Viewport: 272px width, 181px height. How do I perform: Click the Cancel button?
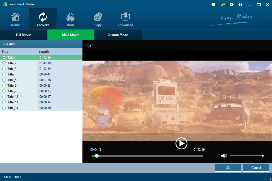click(256, 168)
